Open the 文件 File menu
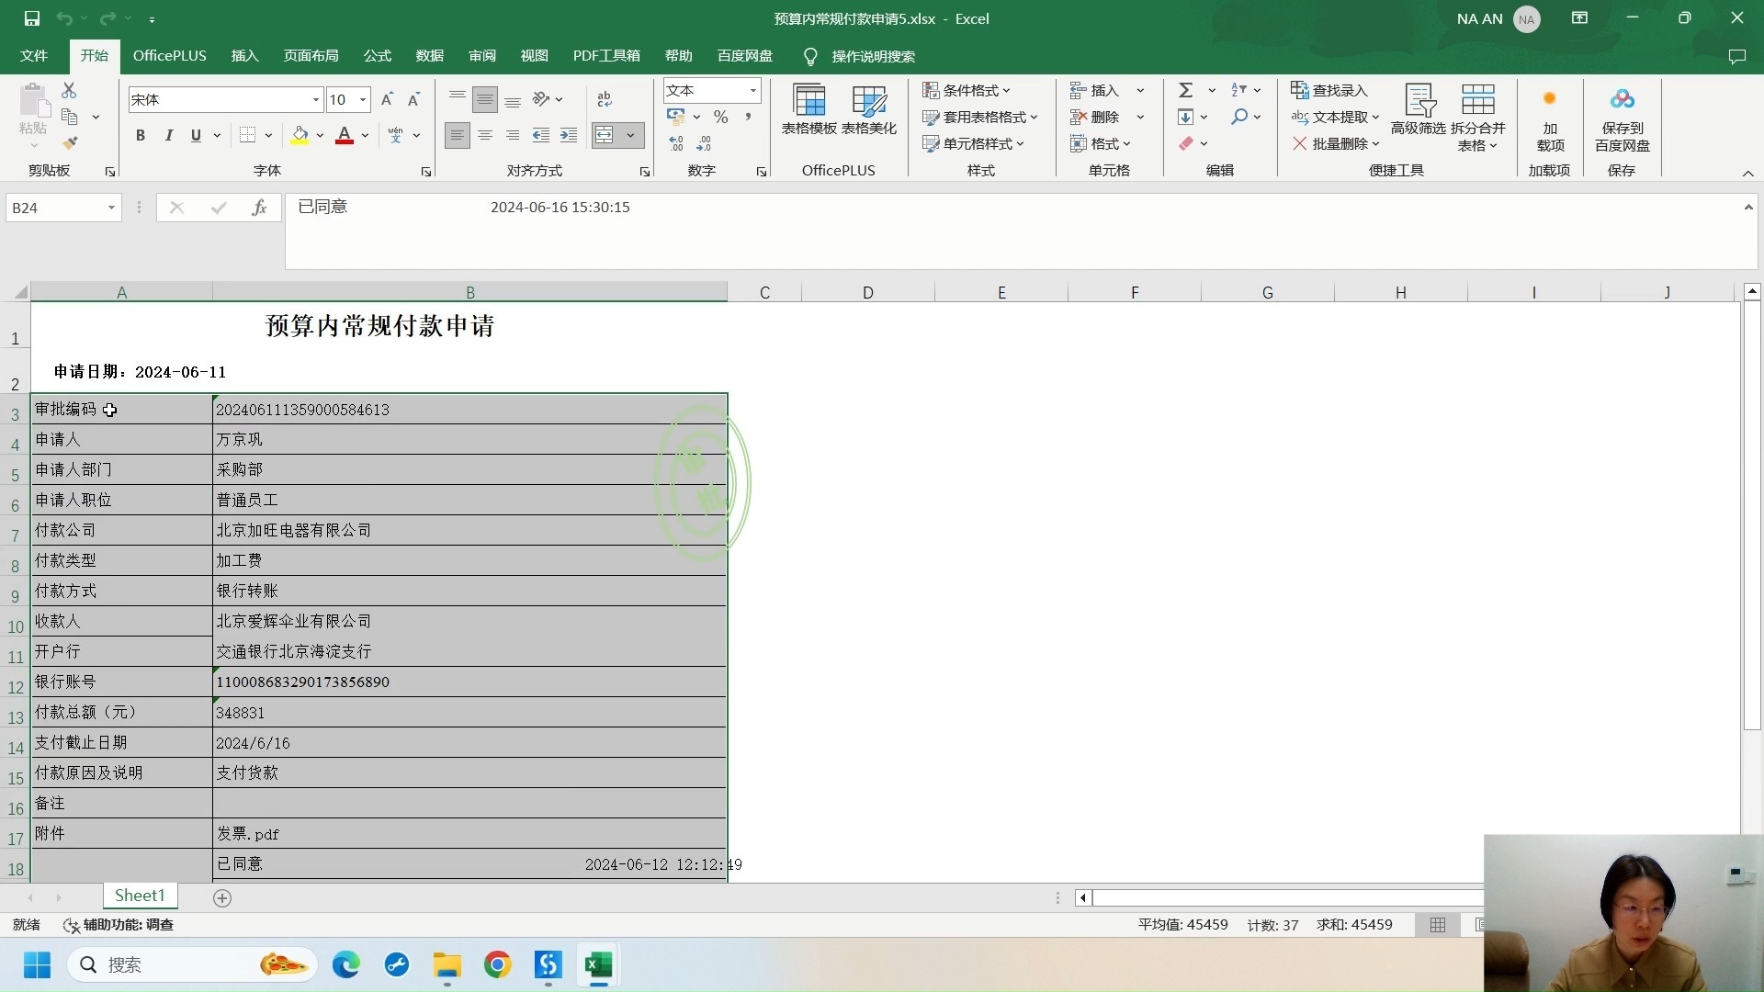 34,56
